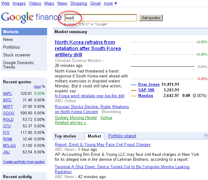Select the Market tab in Top stories

click(94, 136)
